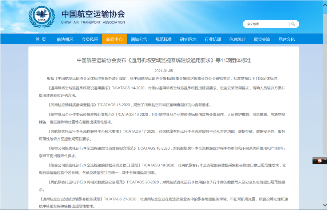The image size is (327, 210).
Task: Open the Sogou toolbar dropdown arrow
Action: coord(325,162)
